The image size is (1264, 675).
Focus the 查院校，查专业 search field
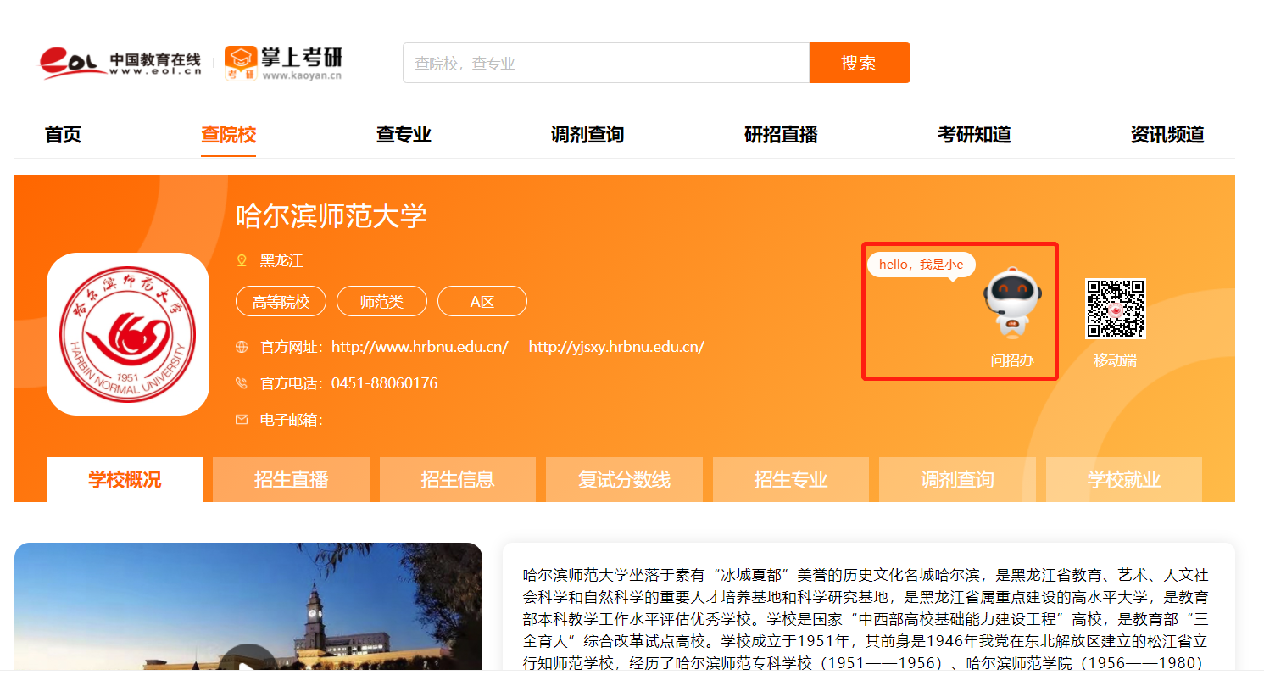[x=606, y=63]
